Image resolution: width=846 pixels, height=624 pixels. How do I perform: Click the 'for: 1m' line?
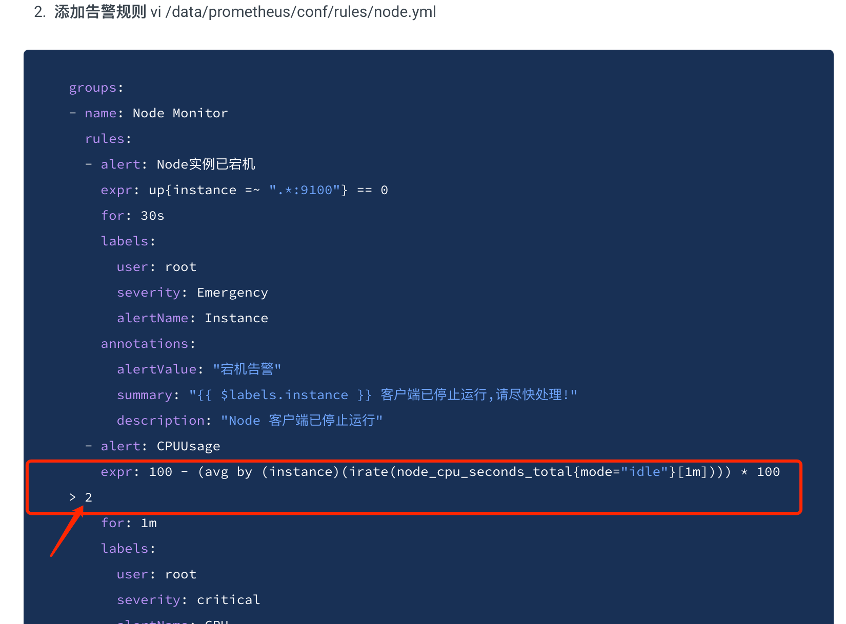pos(129,523)
